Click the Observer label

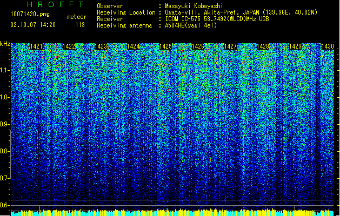pos(110,6)
